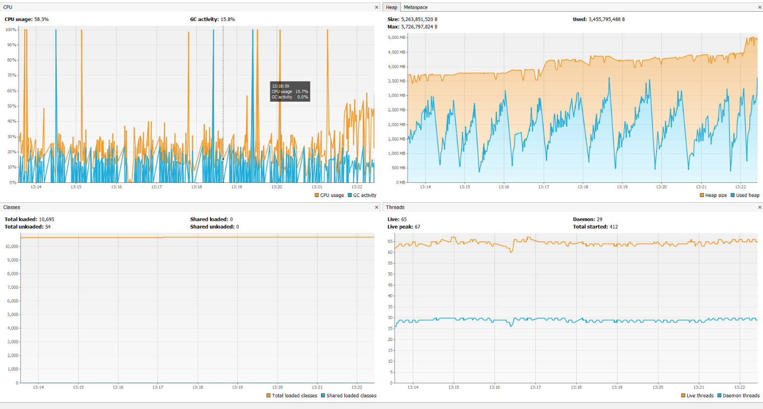Click the Classes panel title label

tap(12, 207)
